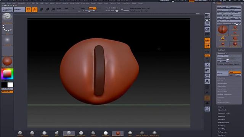The height and width of the screenshot is (137, 244).
Task: Select the SimpleBrush tool with S icon
Action: 223,39
